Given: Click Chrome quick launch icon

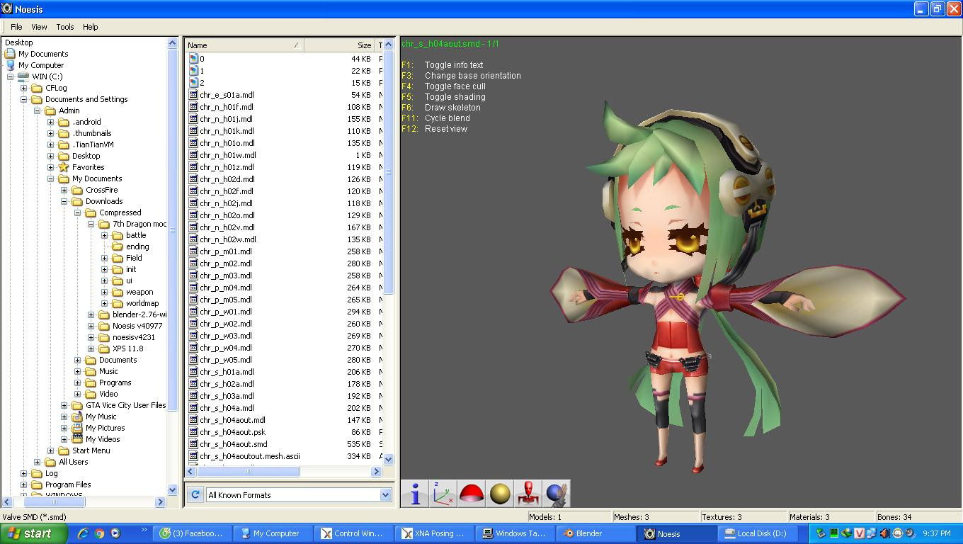Looking at the screenshot, I should click(x=99, y=533).
